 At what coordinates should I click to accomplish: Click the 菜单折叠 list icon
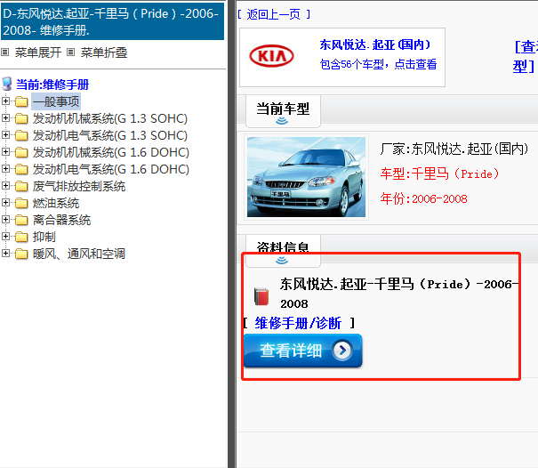click(70, 52)
